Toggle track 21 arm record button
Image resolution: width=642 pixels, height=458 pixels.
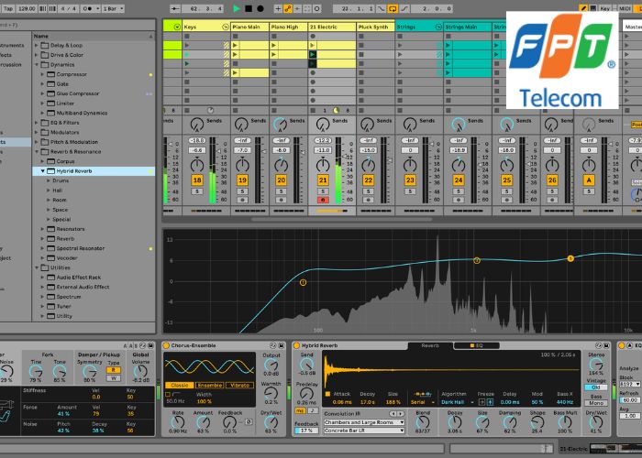tap(323, 200)
